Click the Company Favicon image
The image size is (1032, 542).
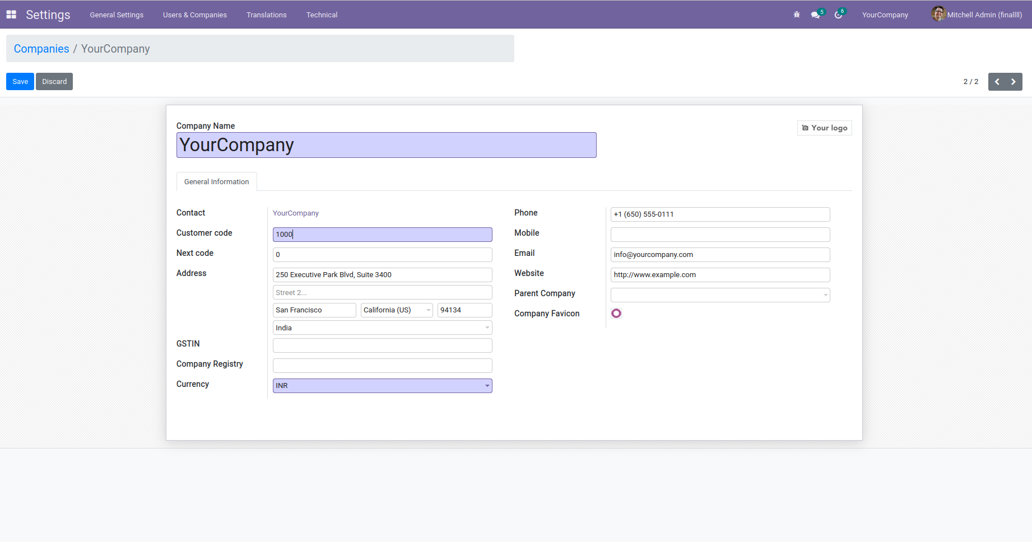coord(616,314)
